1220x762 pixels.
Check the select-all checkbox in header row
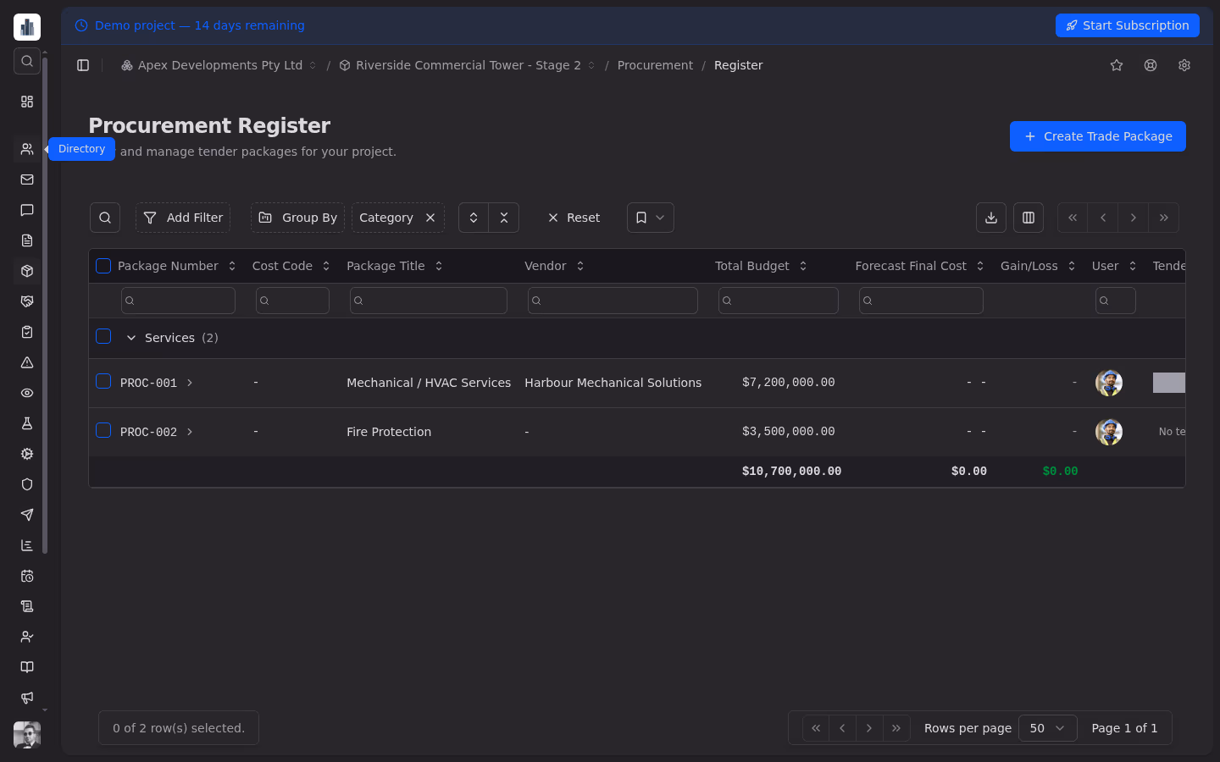pyautogui.click(x=103, y=265)
